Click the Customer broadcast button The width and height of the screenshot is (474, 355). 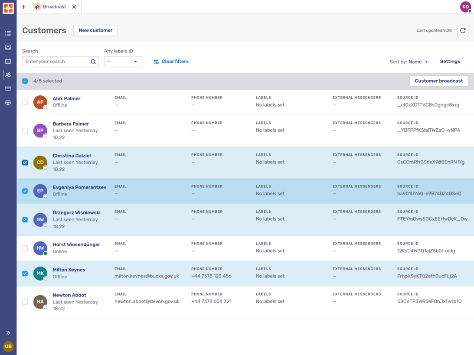438,81
